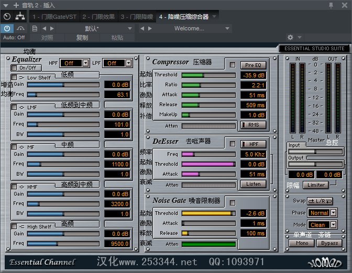Switch to tab 2 - 门限效果
Screen dimensions: 352x273
[x=98, y=17]
